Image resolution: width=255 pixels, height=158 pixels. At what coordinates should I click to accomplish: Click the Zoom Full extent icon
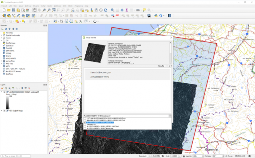(54, 10)
